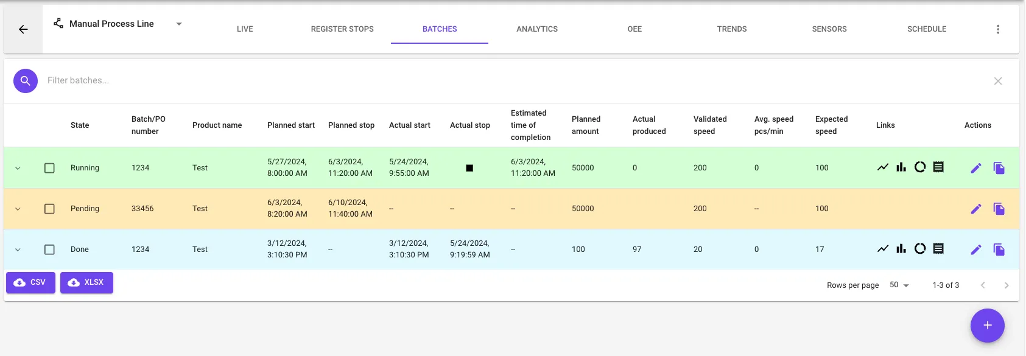Viewport: 1026px width, 356px height.
Task: Stop the Running batch with the stop square
Action: (469, 168)
